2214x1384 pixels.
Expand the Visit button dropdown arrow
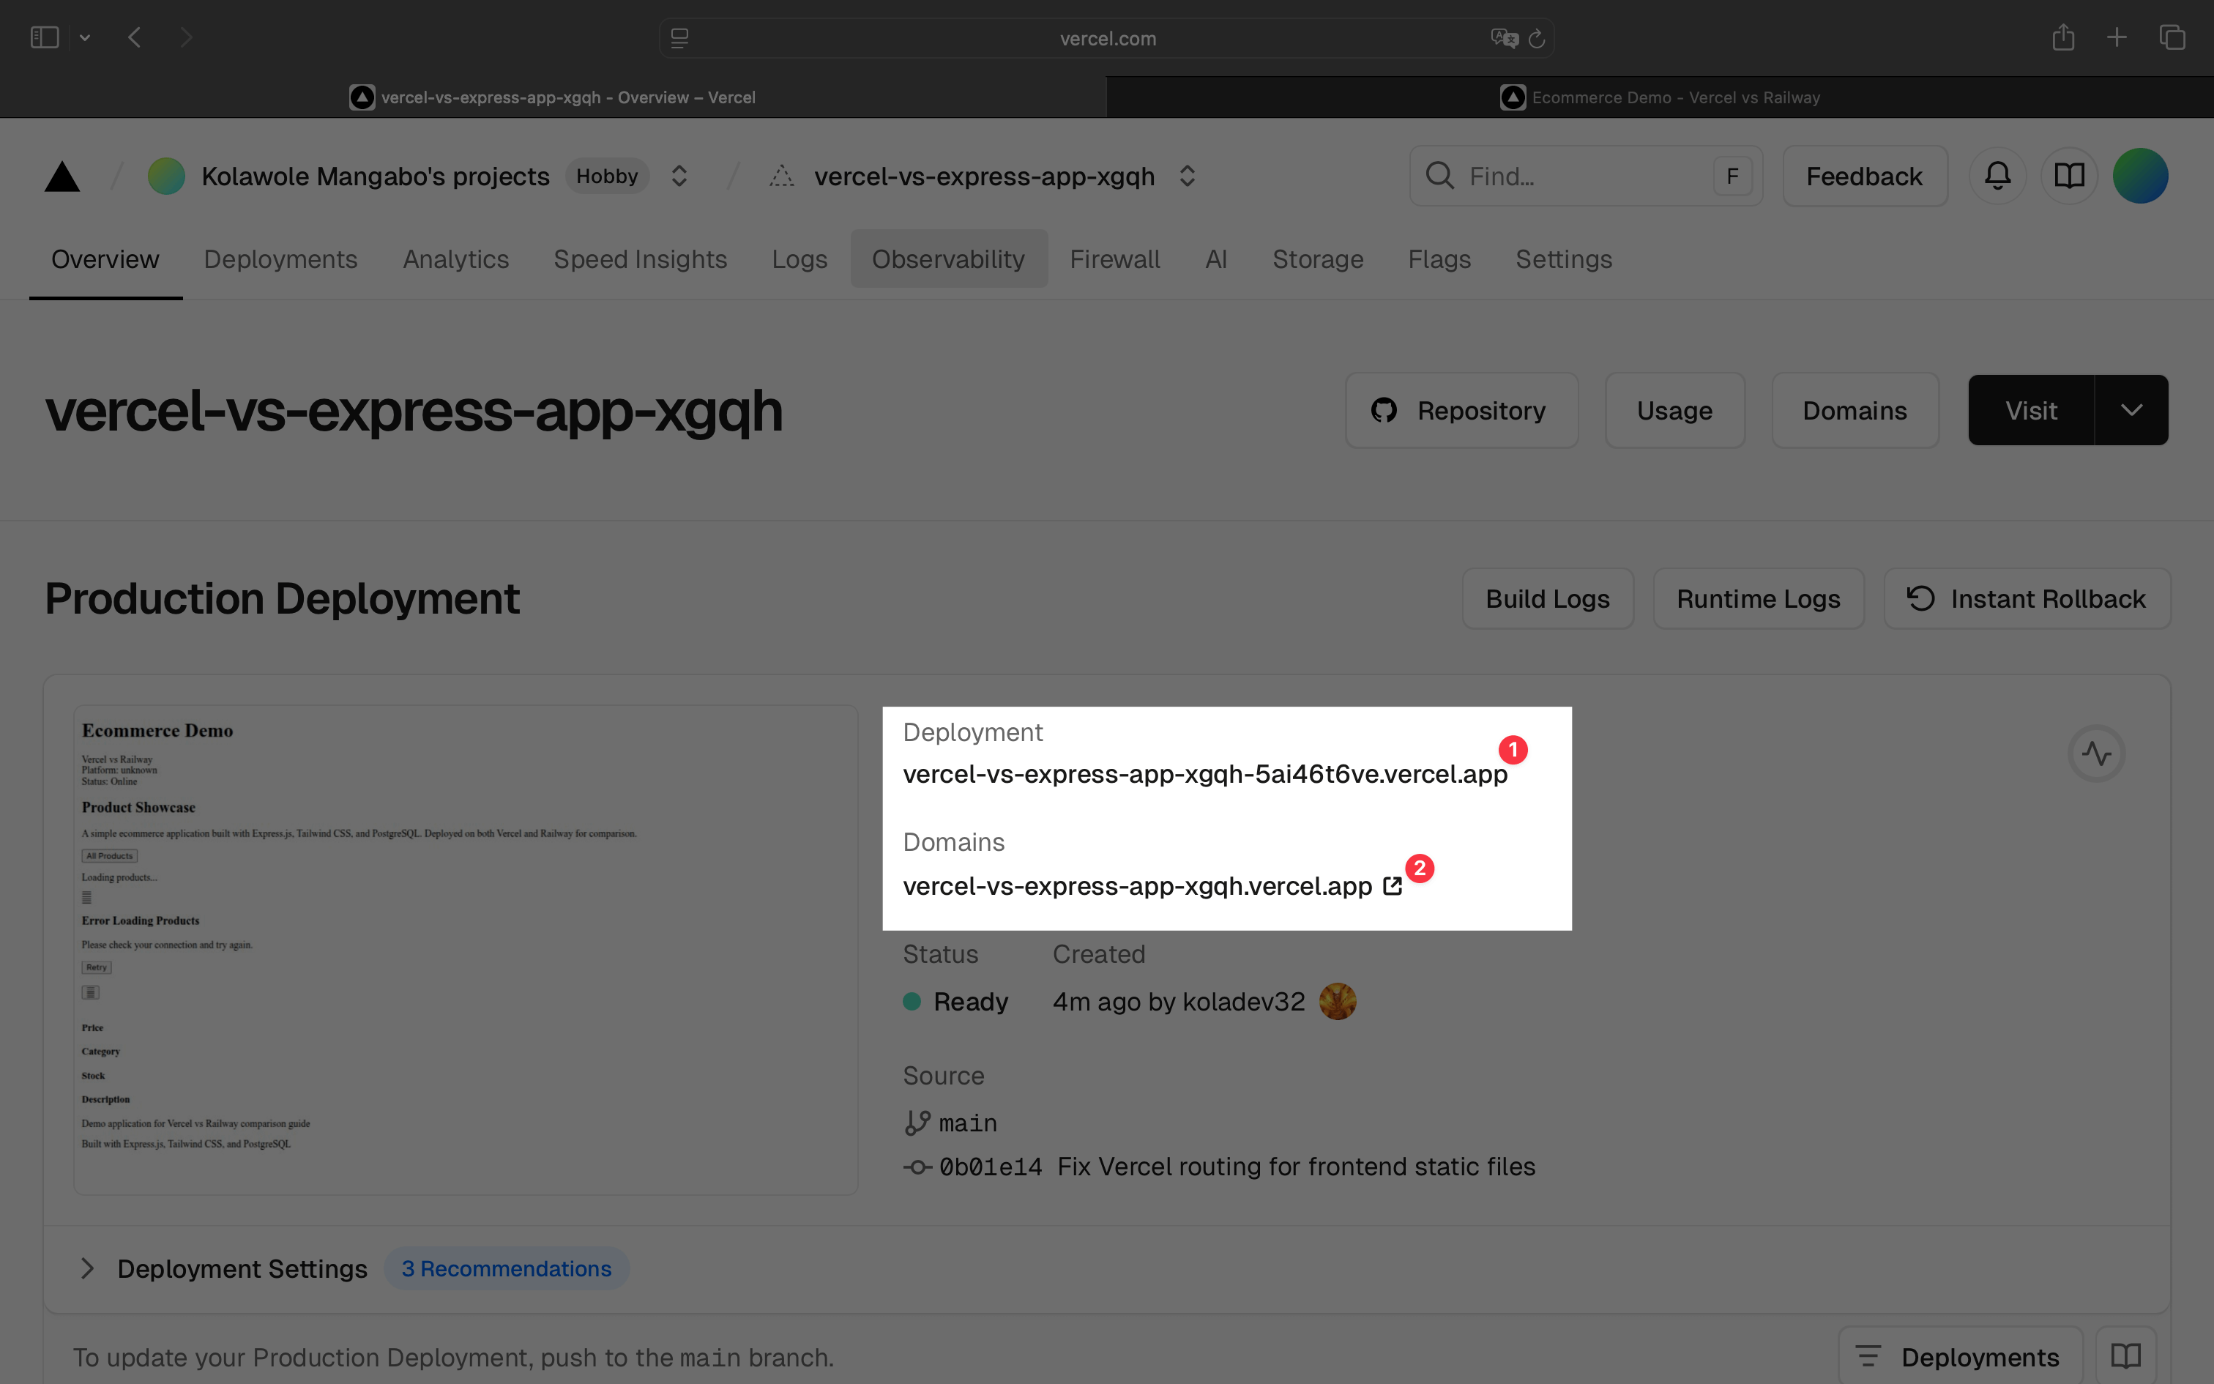click(x=2131, y=410)
